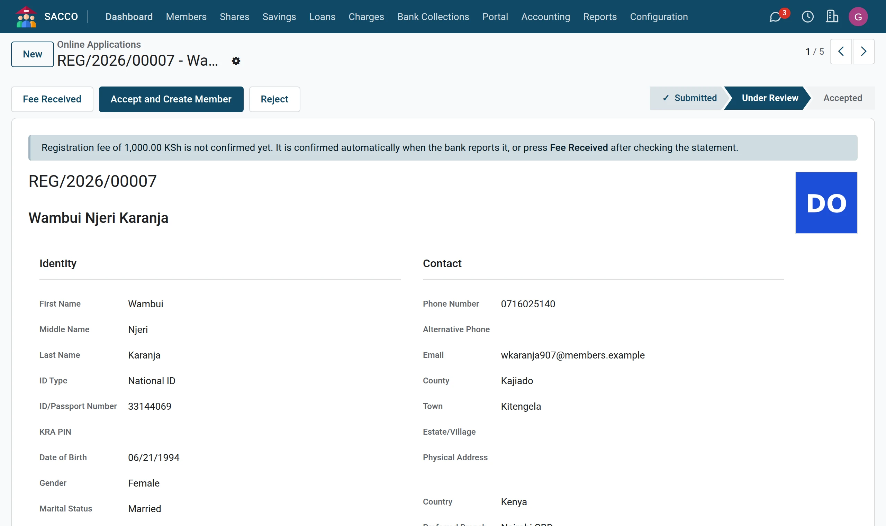Go to the next record arrow
This screenshot has width=886, height=526.
tap(863, 52)
